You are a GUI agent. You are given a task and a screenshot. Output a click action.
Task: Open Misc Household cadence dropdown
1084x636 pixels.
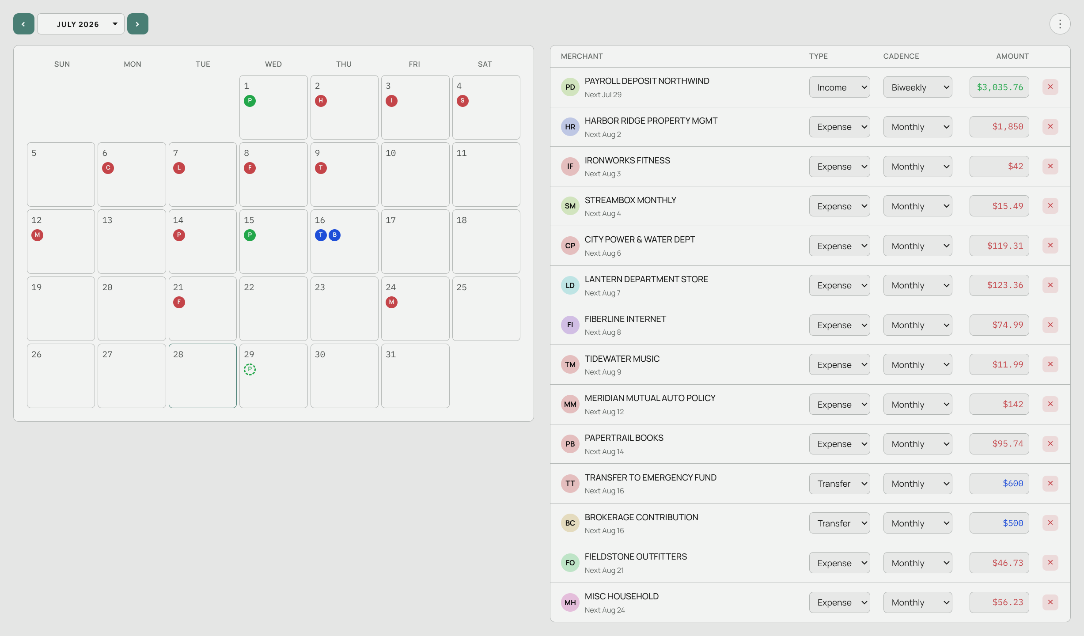pyautogui.click(x=917, y=602)
